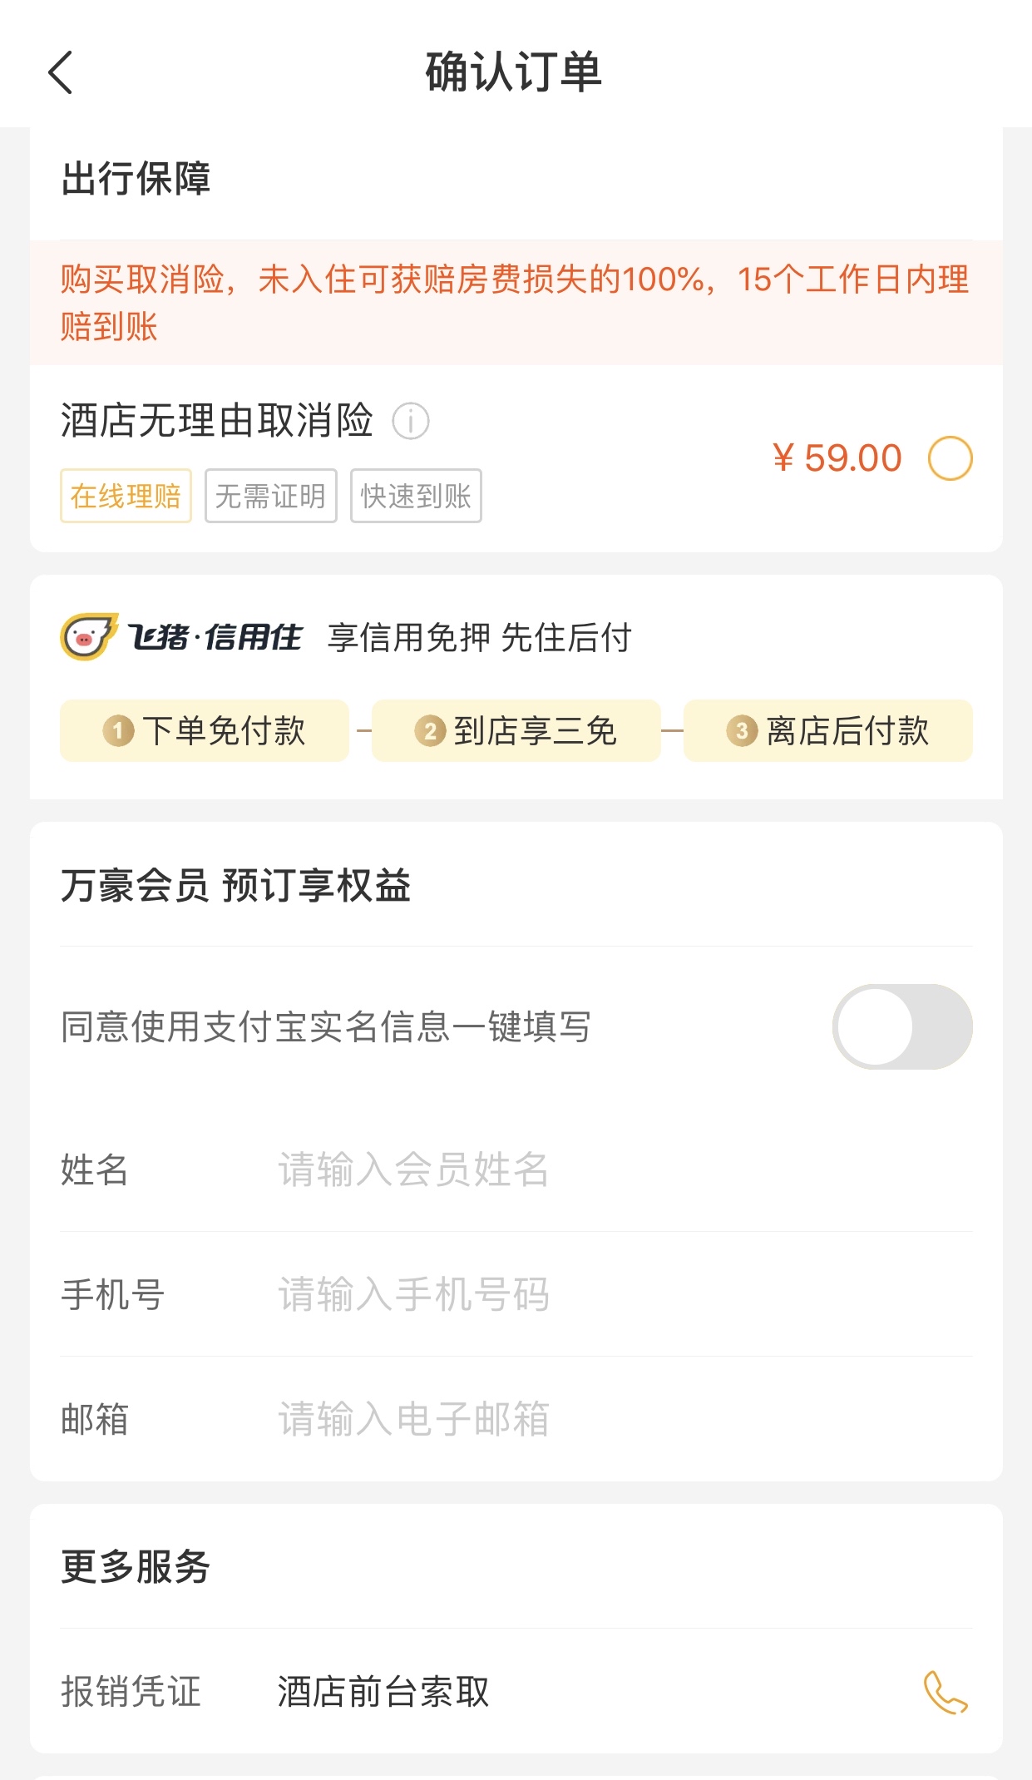The image size is (1032, 1780).
Task: Tap the 在线理赔 tag
Action: click(126, 496)
